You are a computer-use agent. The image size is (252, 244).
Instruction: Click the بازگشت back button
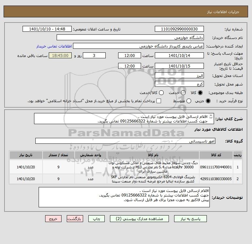point(75,219)
